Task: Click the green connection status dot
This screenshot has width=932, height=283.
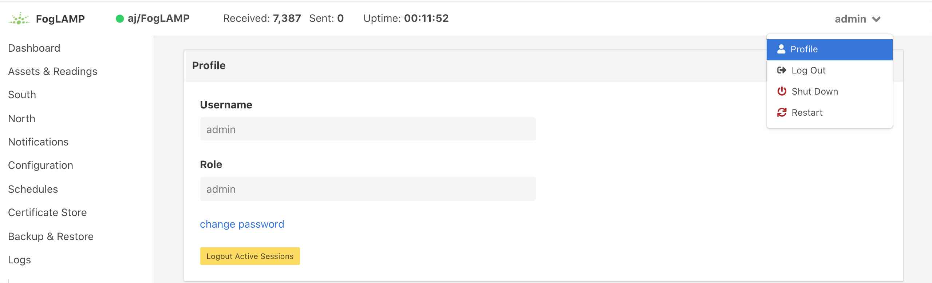Action: 120,19
